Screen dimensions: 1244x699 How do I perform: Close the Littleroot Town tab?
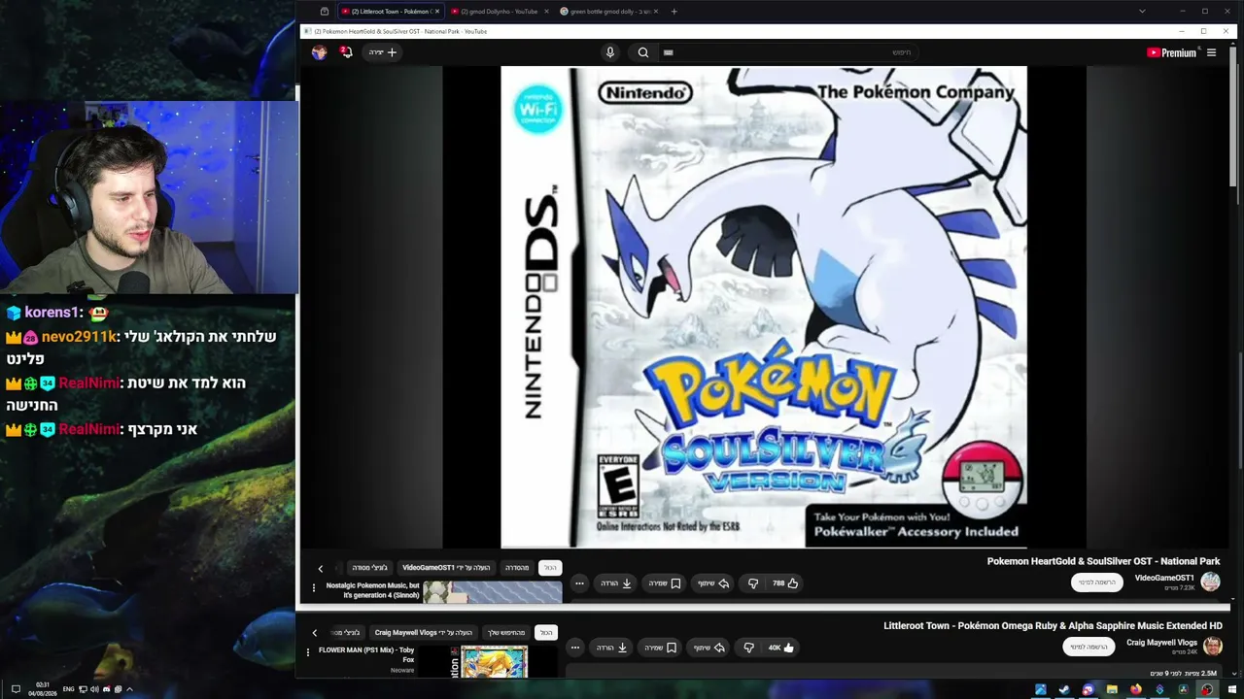pos(437,12)
